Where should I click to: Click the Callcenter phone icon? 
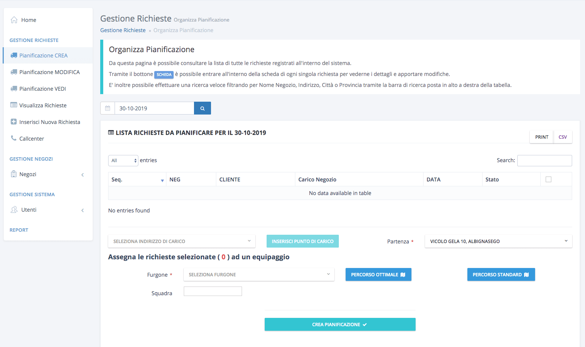pos(14,138)
